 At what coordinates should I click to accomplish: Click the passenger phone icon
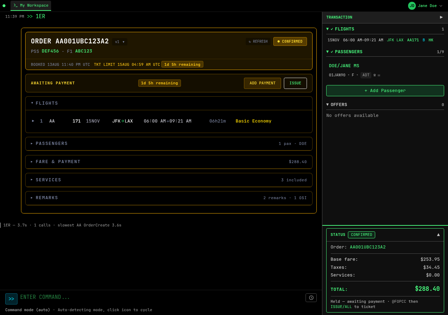[374, 75]
